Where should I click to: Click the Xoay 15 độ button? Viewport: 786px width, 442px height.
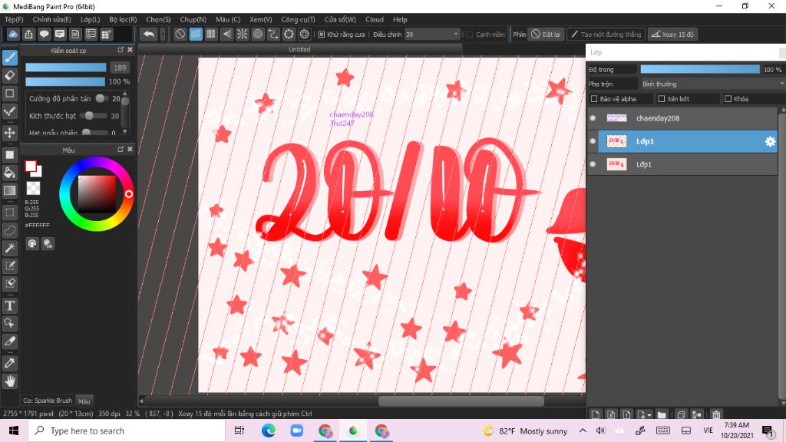click(672, 34)
